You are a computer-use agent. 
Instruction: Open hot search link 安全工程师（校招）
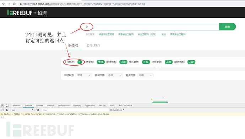(x=147, y=34)
